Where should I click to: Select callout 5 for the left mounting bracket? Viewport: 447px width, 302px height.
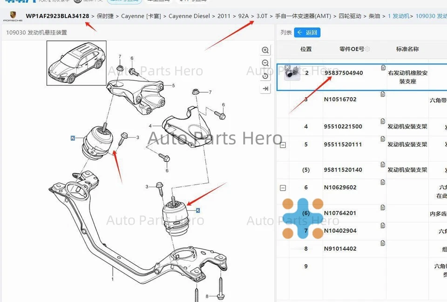pyautogui.click(x=173, y=85)
